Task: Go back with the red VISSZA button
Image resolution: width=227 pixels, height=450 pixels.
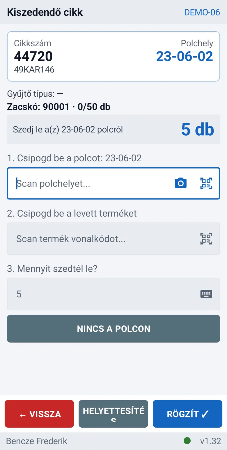Action: coord(39,414)
